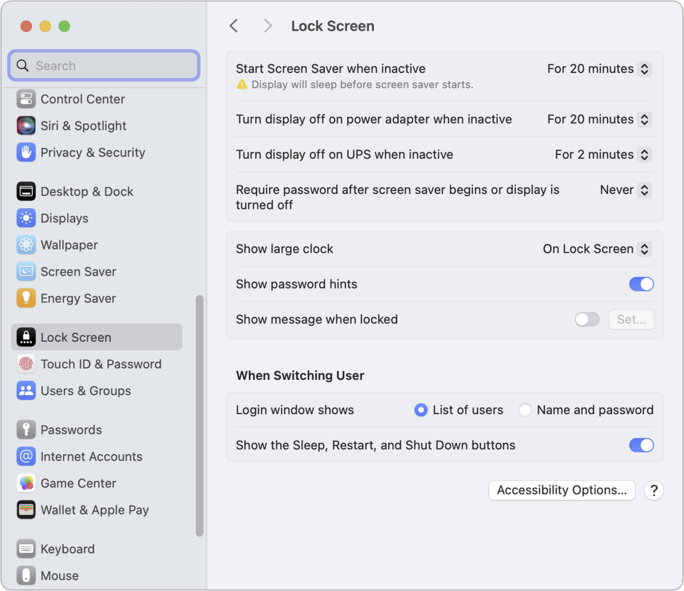The image size is (684, 591).
Task: Enable Show message when locked
Action: point(587,319)
